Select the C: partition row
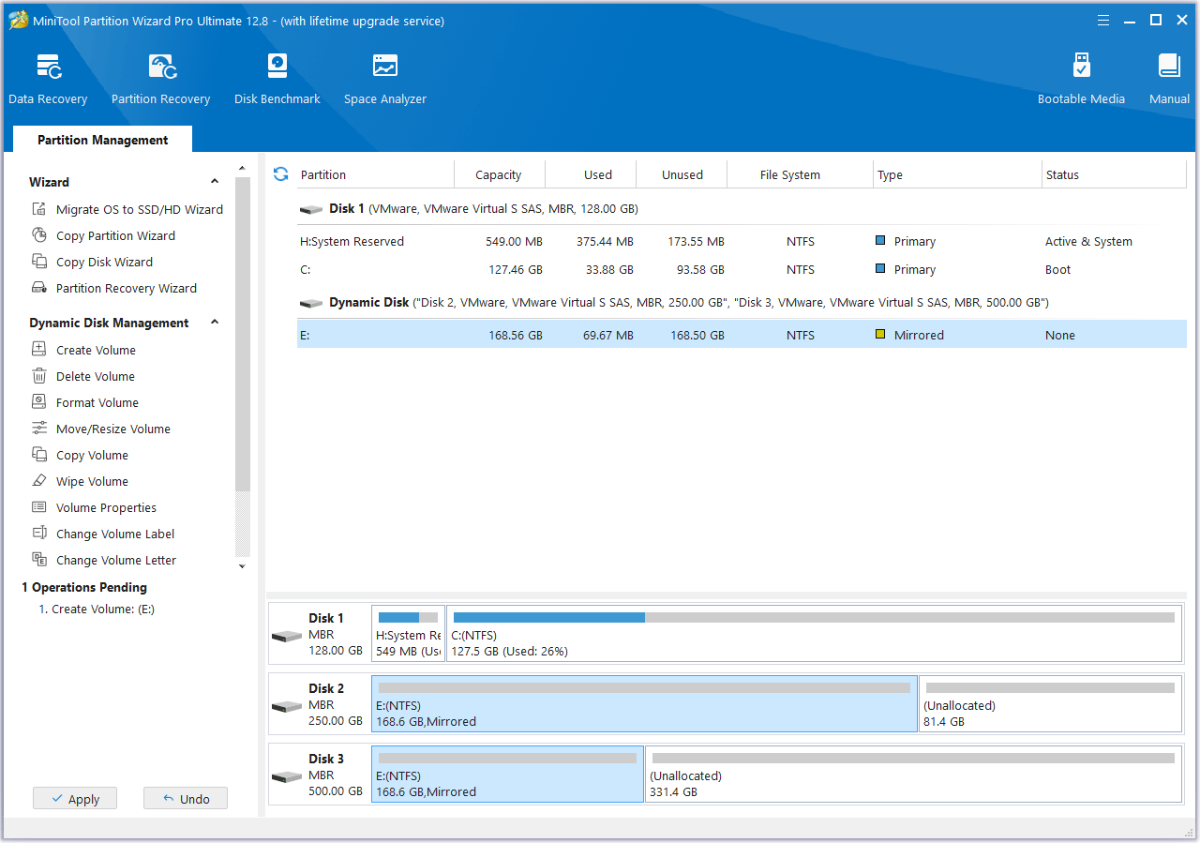Screen dimensions: 1200x843 pos(742,269)
